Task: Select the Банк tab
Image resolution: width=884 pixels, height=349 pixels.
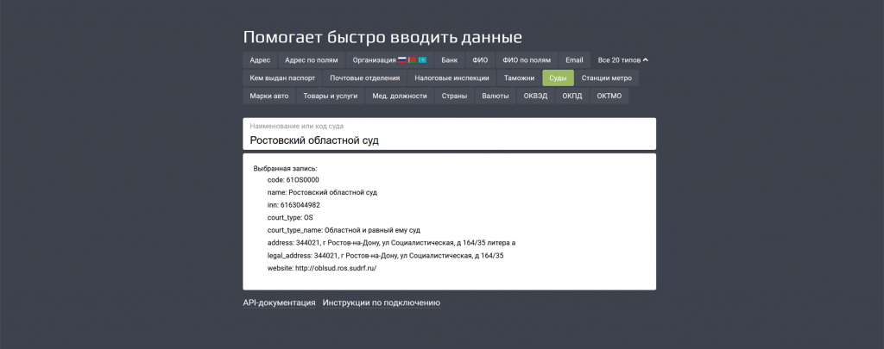Action: point(449,60)
